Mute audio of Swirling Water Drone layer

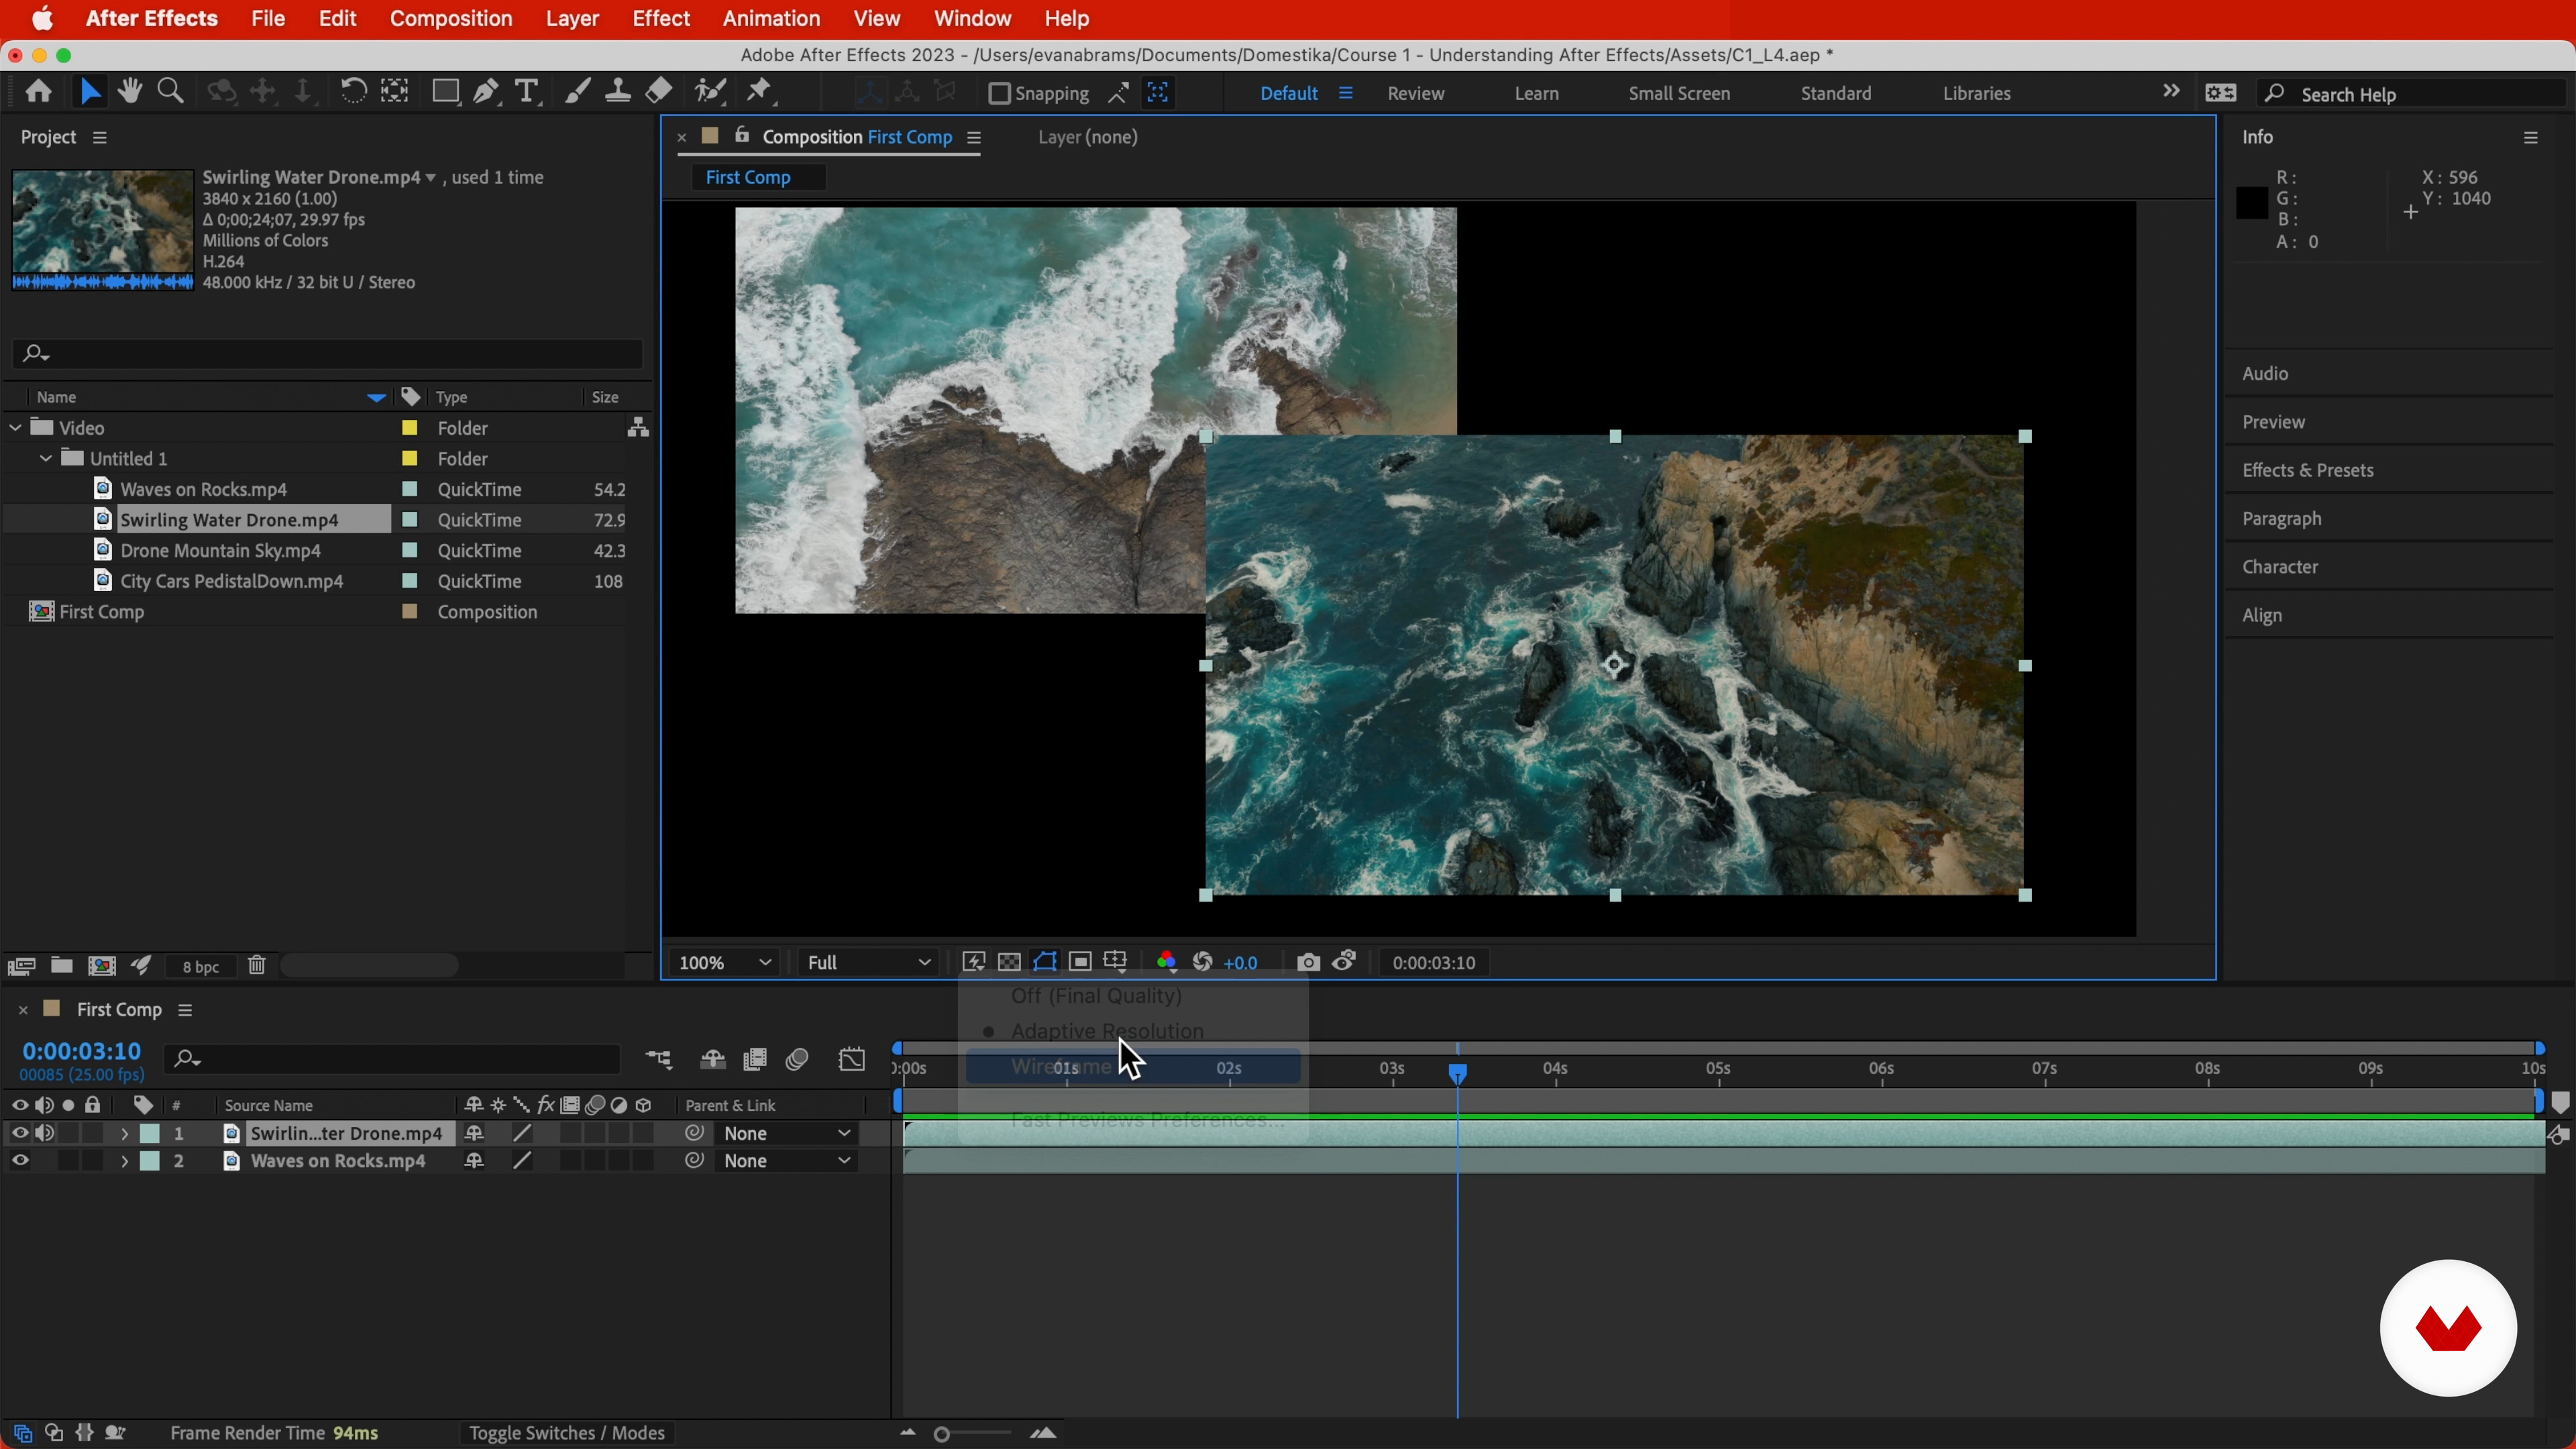tap(44, 1133)
